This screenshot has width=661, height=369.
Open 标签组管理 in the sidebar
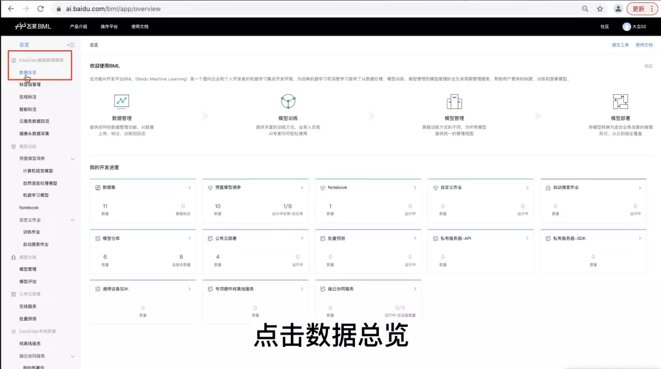(30, 84)
